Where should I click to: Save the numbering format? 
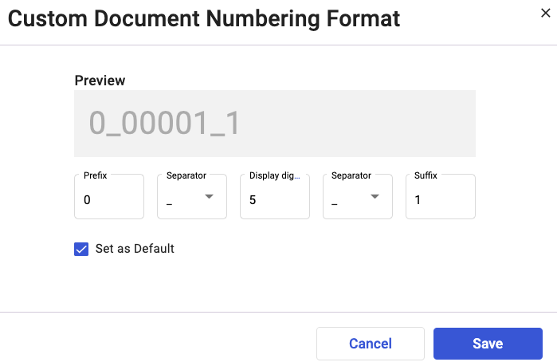click(x=488, y=344)
